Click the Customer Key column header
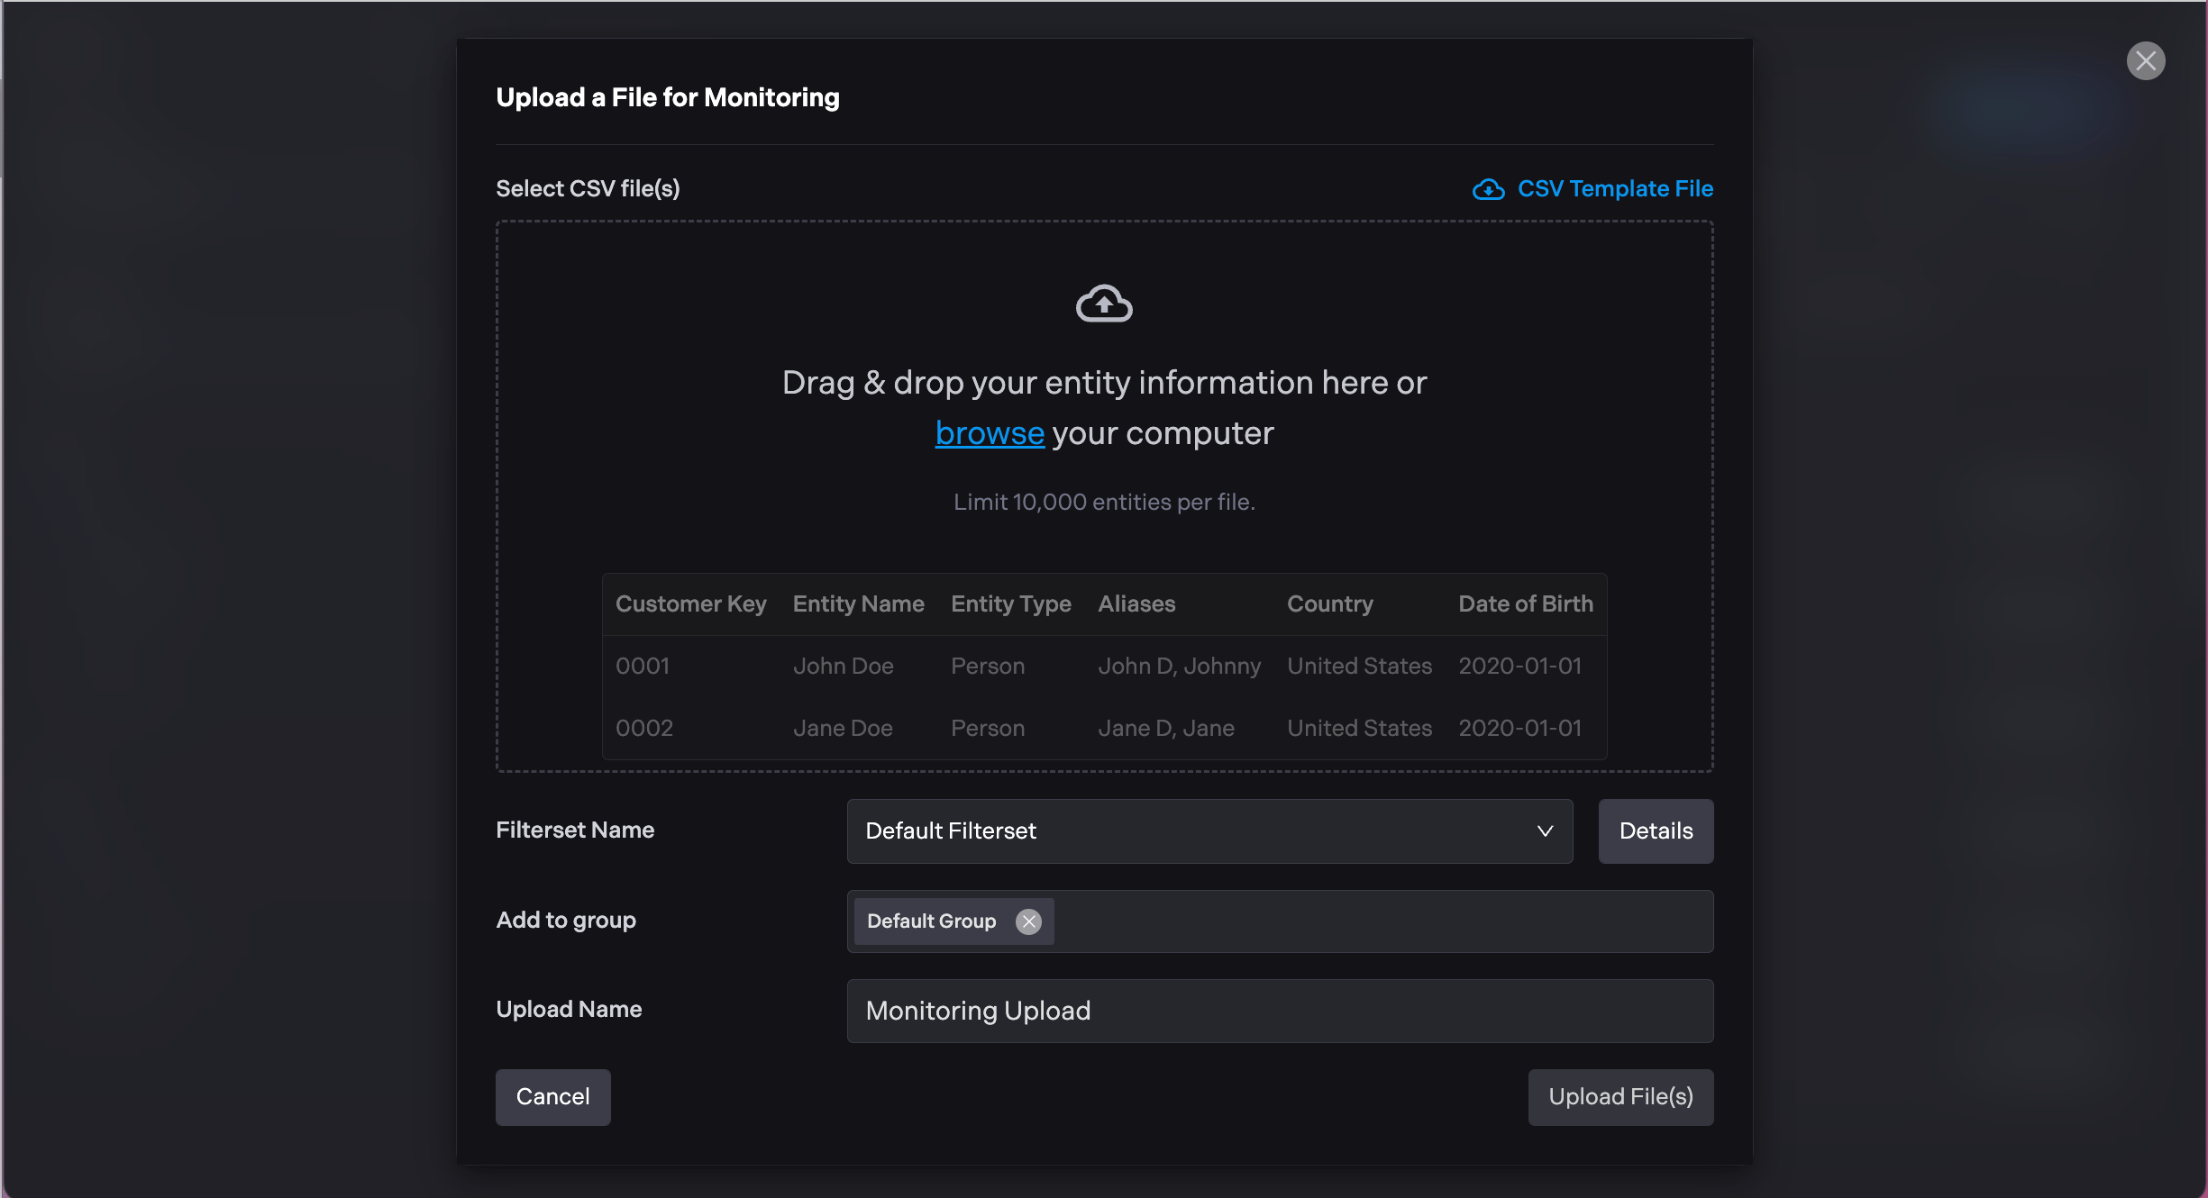The image size is (2208, 1198). tap(690, 604)
